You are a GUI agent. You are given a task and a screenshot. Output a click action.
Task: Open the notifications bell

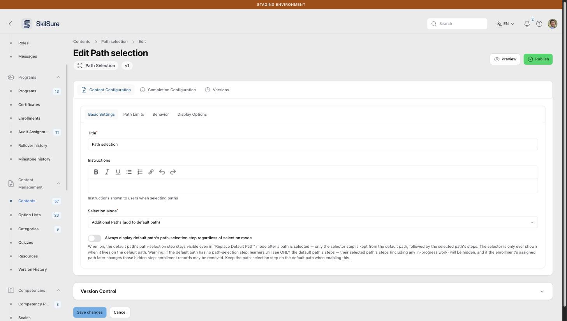(527, 24)
